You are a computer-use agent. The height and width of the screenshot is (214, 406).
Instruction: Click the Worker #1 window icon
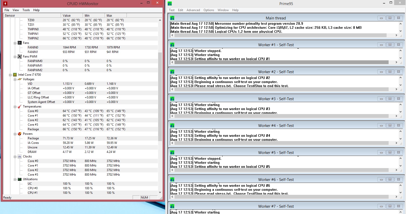(172, 45)
